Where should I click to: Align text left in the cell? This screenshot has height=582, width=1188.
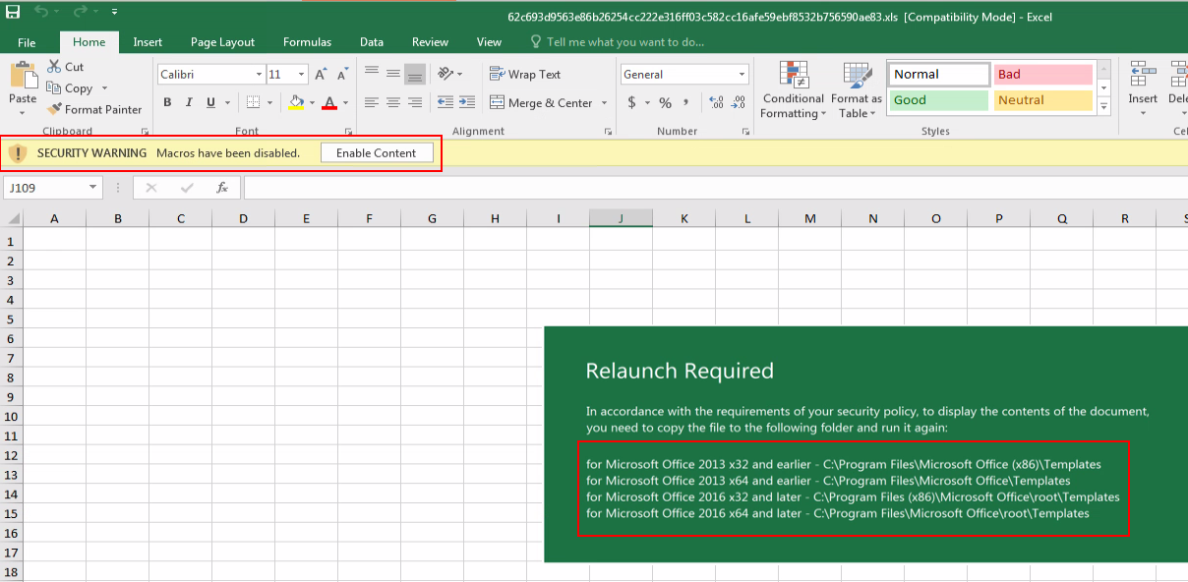[x=371, y=102]
